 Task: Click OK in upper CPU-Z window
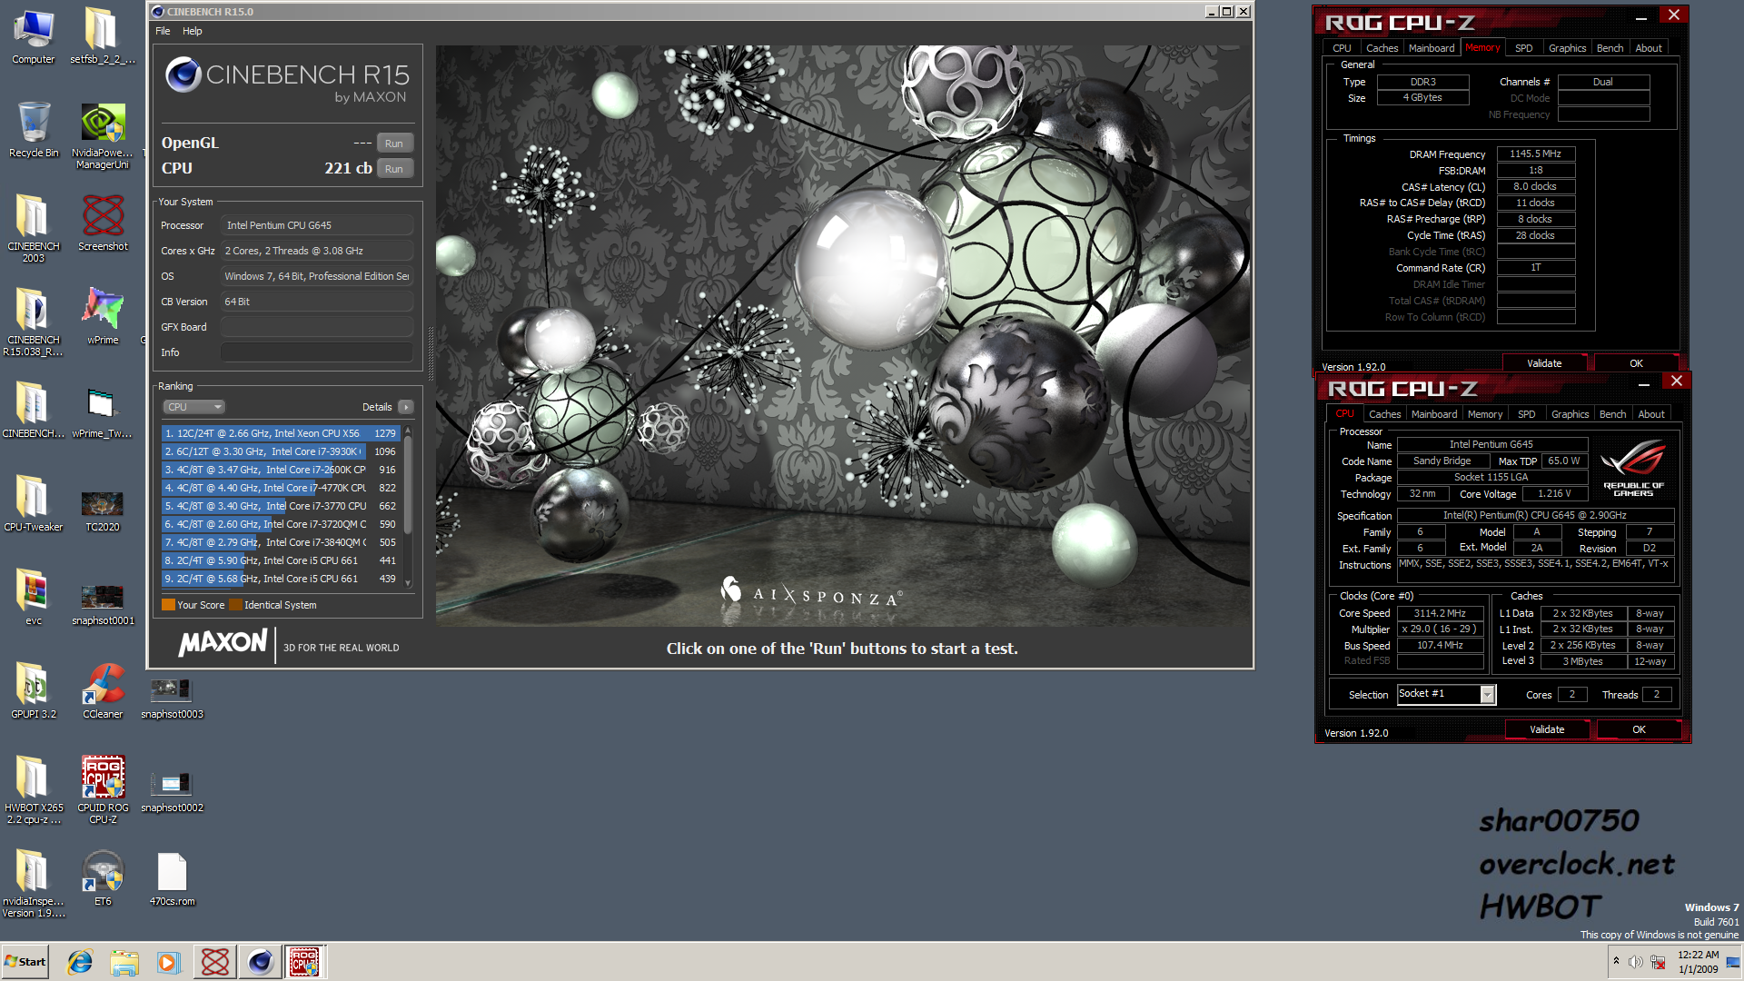[1636, 363]
